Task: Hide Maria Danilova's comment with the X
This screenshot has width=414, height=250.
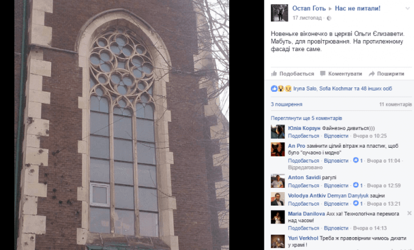Action: coord(409,213)
